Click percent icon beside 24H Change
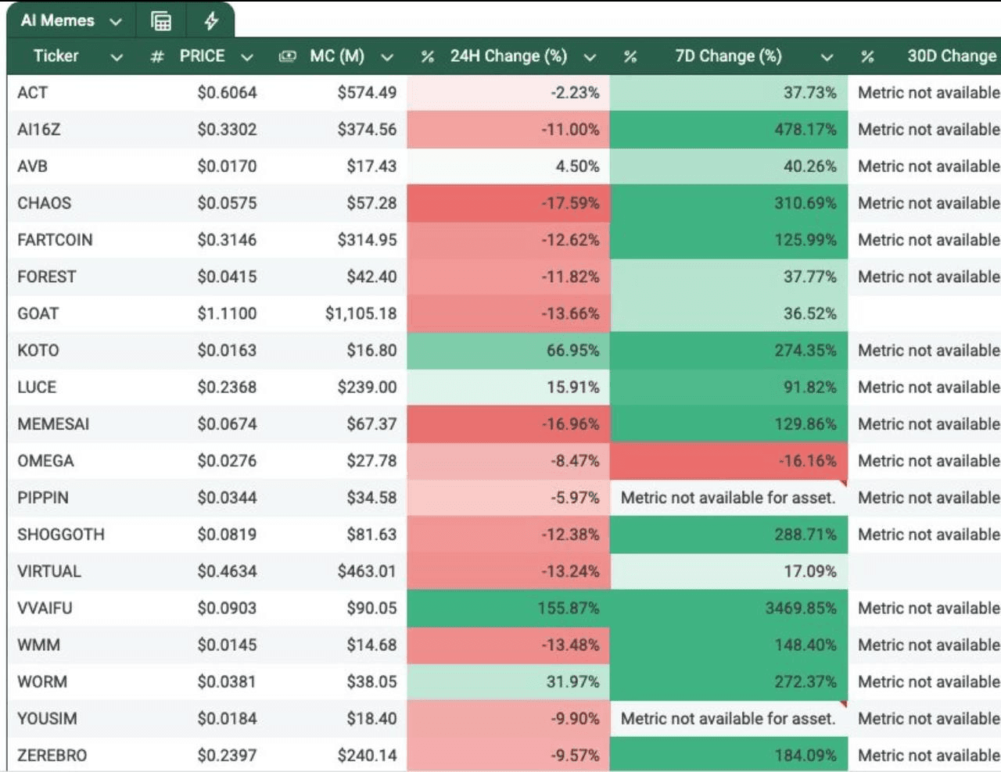This screenshot has width=1001, height=772. (427, 56)
